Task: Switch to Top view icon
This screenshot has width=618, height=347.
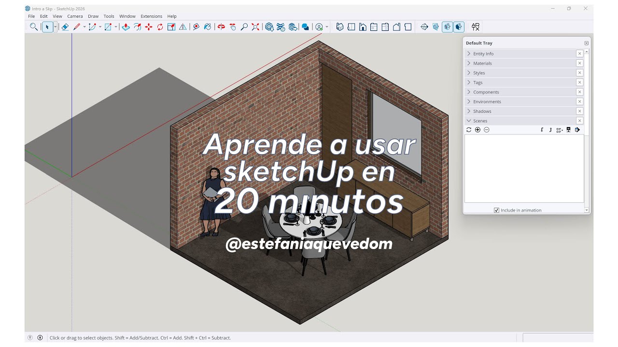Action: tap(351, 27)
